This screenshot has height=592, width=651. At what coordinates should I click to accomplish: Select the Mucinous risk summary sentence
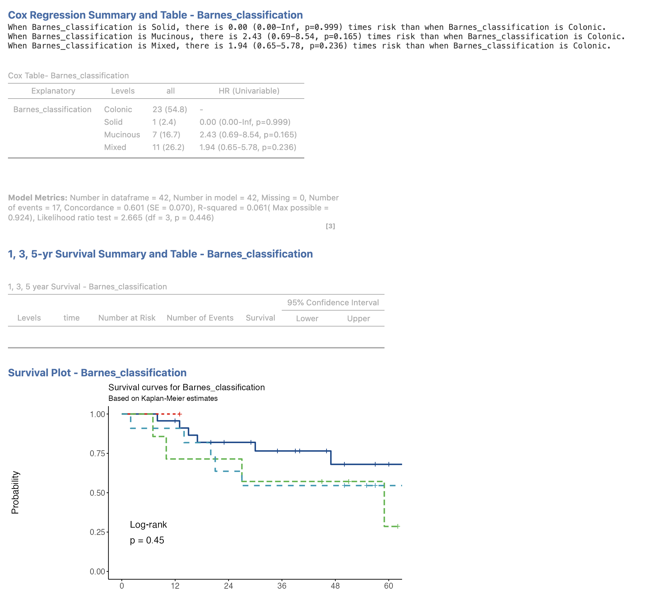pyautogui.click(x=317, y=37)
